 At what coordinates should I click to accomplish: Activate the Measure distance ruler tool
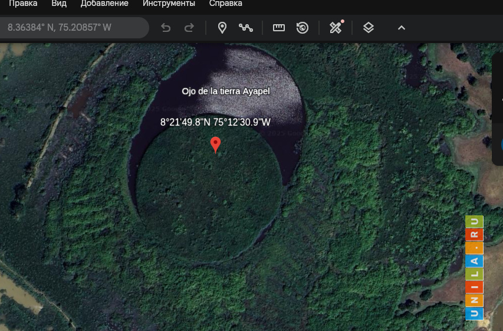(279, 28)
